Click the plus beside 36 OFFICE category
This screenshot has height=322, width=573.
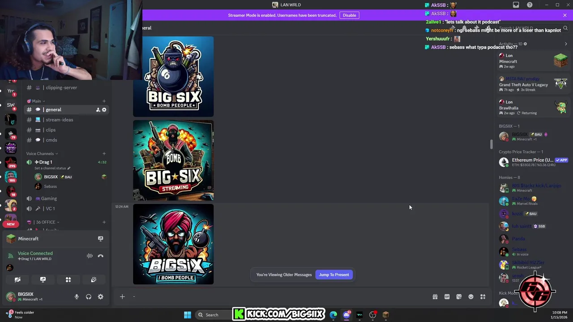pyautogui.click(x=104, y=222)
